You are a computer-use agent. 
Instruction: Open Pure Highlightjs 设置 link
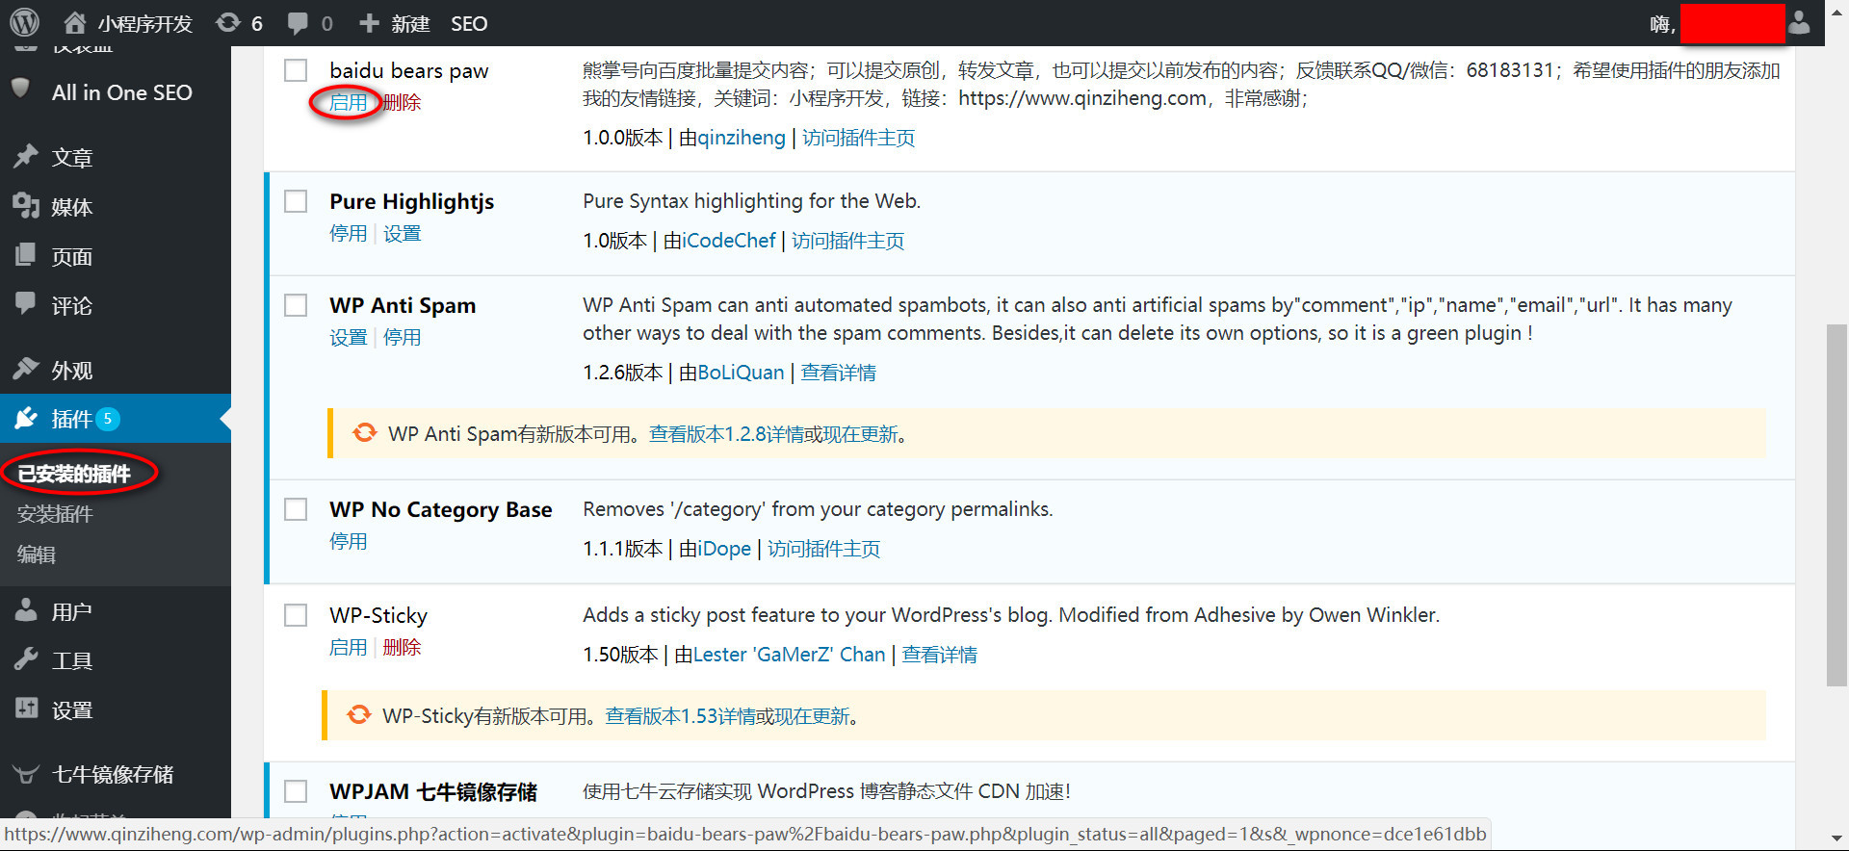coord(402,233)
